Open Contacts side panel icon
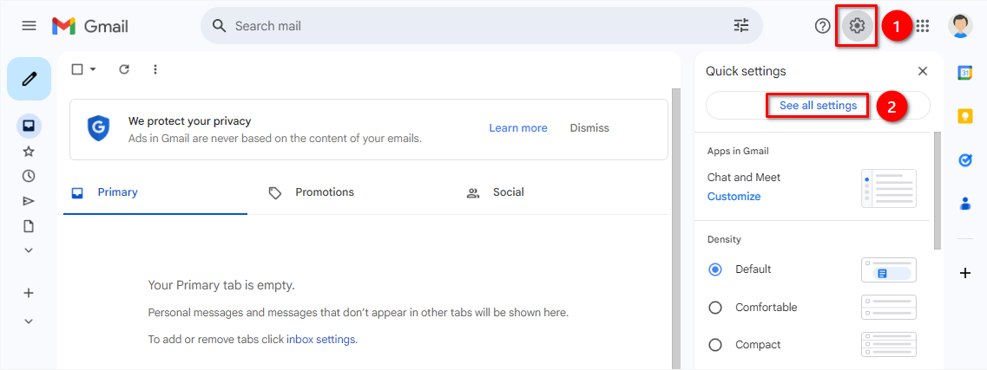 pyautogui.click(x=965, y=204)
